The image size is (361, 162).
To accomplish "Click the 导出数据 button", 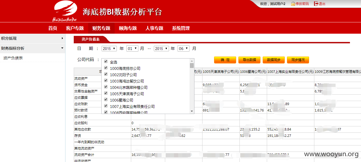I will point(249,60).
